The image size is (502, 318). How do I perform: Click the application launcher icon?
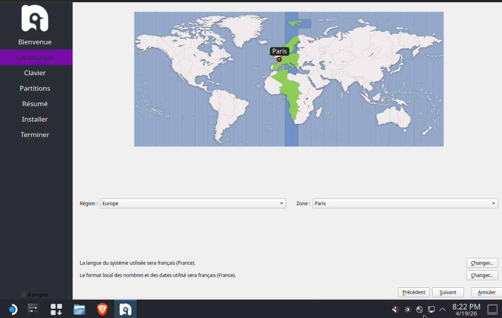pyautogui.click(x=12, y=310)
